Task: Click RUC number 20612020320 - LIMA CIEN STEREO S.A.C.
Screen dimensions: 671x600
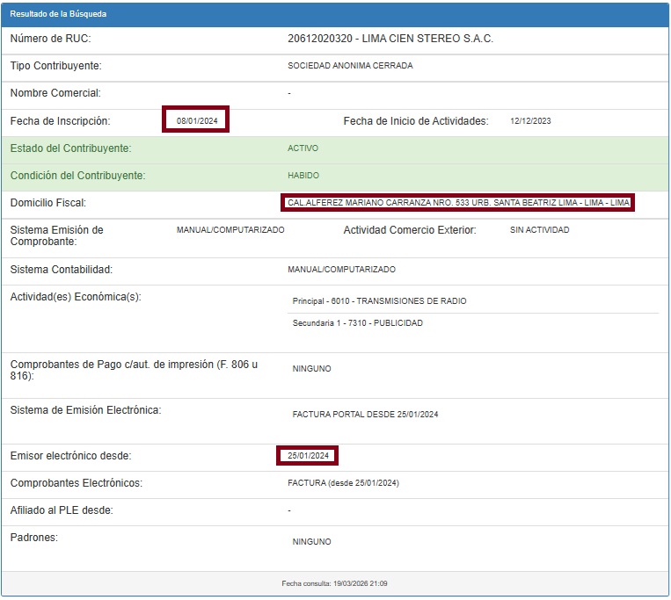Action: (390, 39)
